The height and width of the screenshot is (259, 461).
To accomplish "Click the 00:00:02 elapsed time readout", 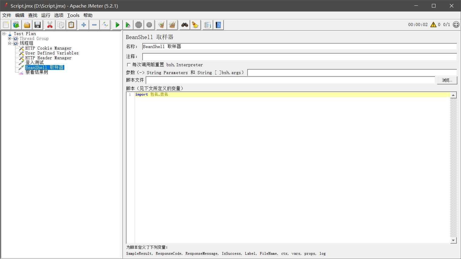I will coord(418,25).
